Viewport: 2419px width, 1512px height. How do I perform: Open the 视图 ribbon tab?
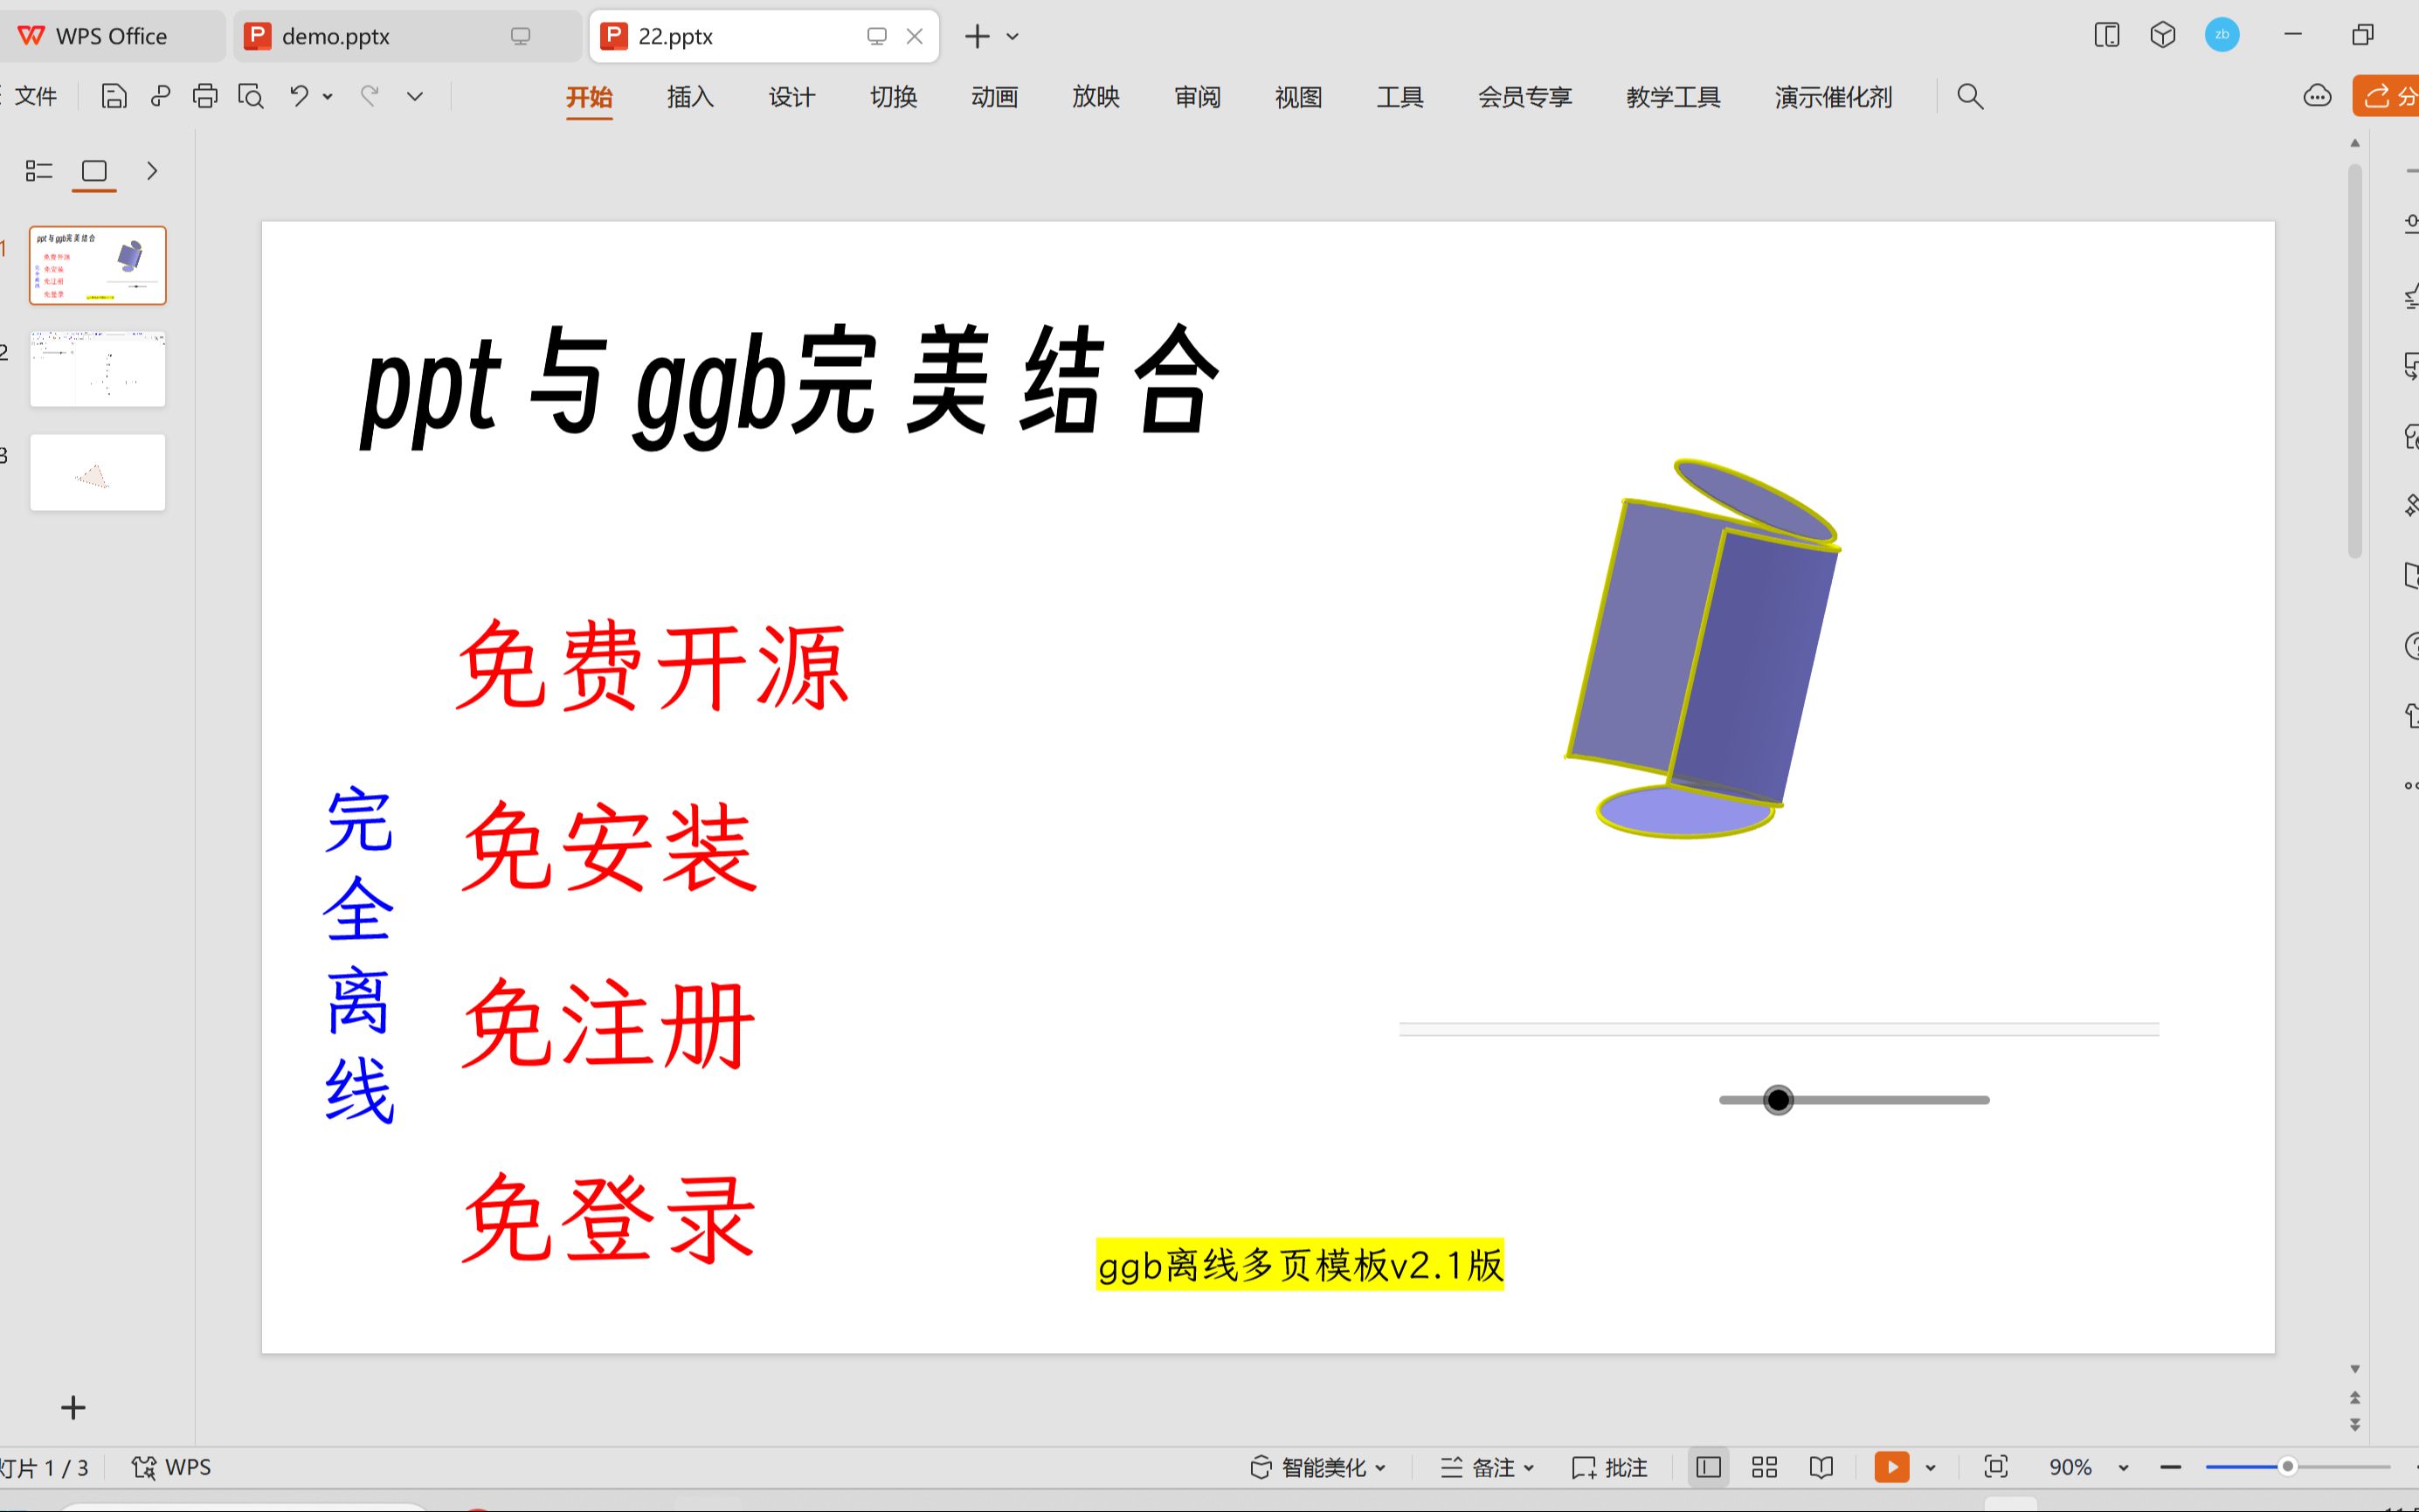click(1298, 97)
